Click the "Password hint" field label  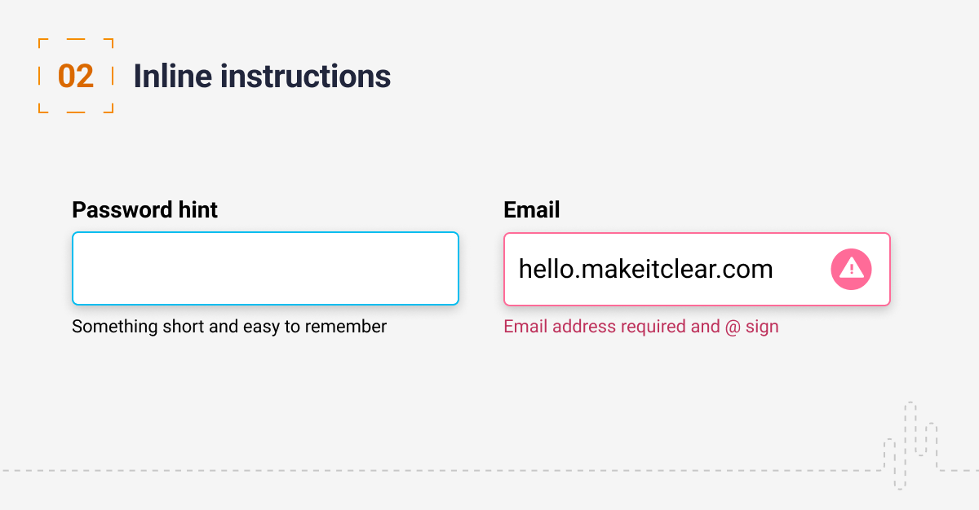[144, 210]
